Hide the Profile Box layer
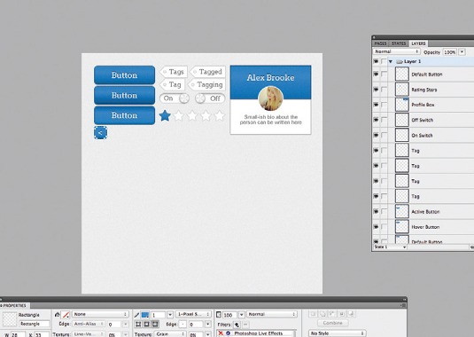 click(376, 105)
